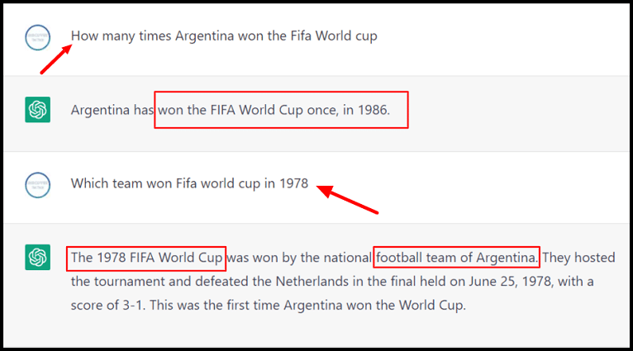This screenshot has height=351, width=633.
Task: Click the ChatGPT logo beside the 1986 answer
Action: tap(37, 110)
